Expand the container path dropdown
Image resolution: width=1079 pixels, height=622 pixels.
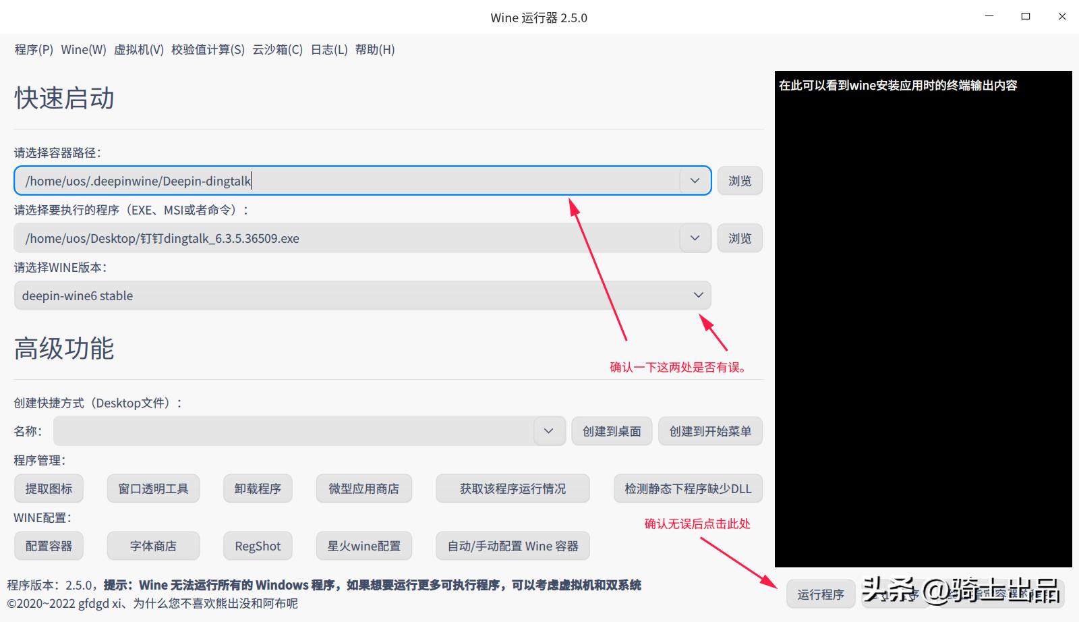click(694, 180)
